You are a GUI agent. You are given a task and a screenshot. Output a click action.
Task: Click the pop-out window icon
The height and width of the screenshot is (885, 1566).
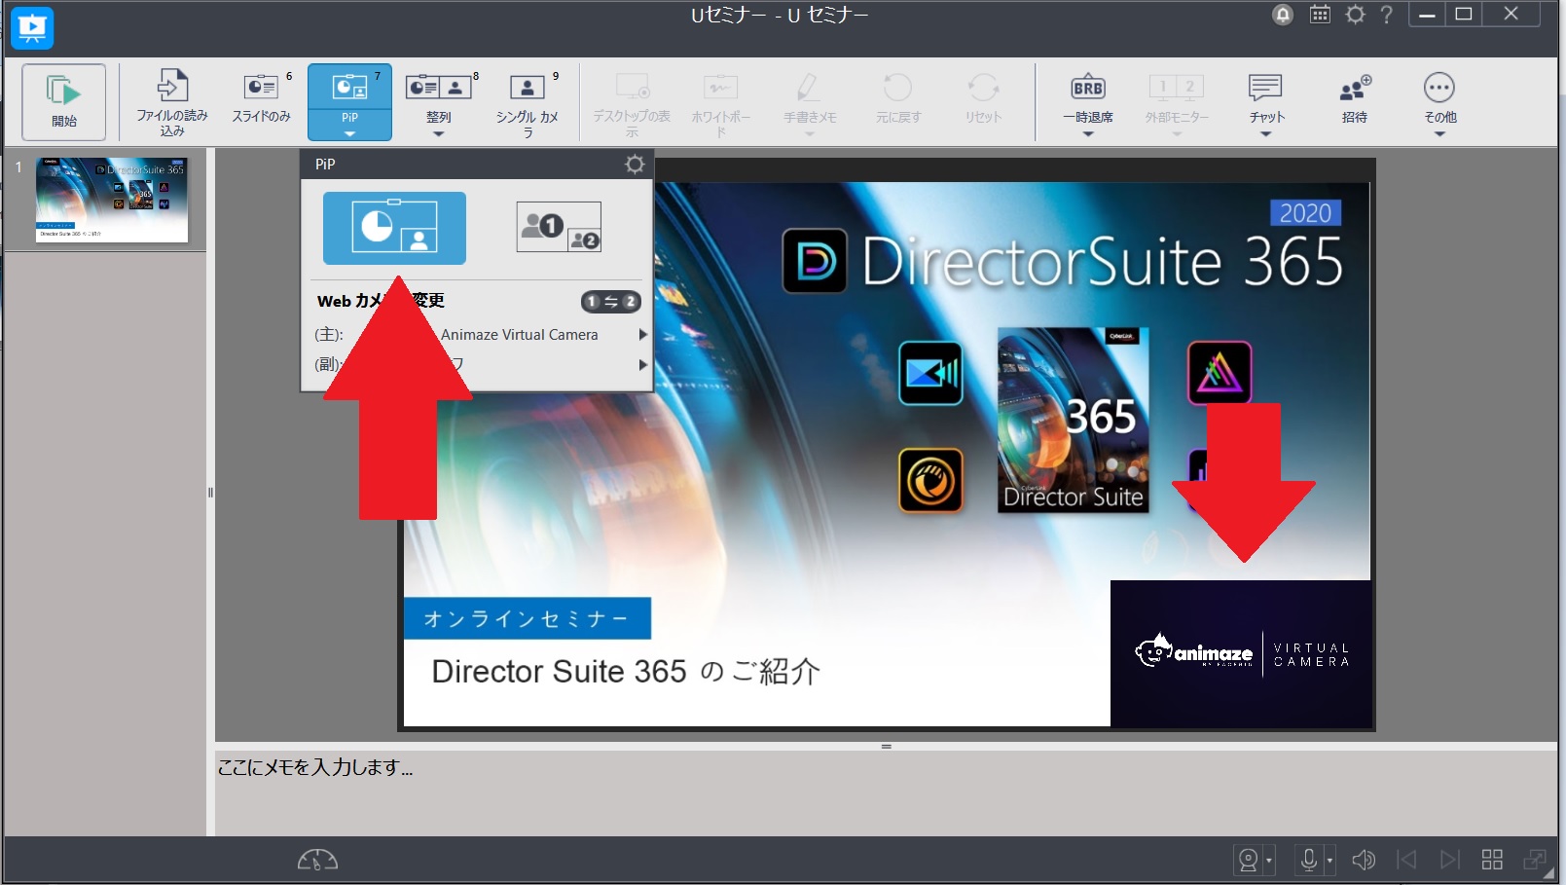[1535, 860]
